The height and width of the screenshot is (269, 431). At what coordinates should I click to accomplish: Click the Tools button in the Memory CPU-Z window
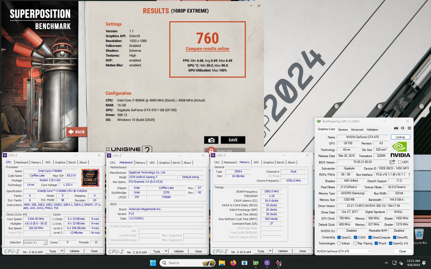[261, 251]
